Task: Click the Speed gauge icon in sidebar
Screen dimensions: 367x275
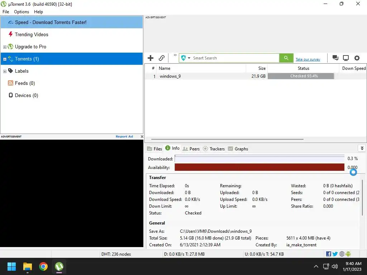Action: tap(10, 23)
